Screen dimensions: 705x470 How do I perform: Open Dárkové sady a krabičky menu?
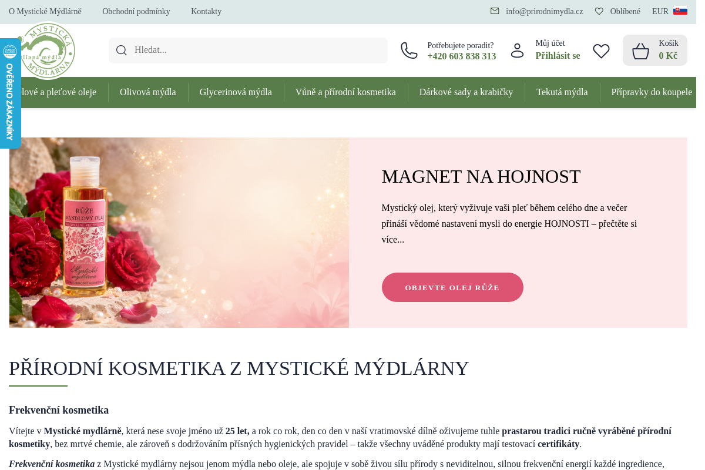pyautogui.click(x=466, y=92)
